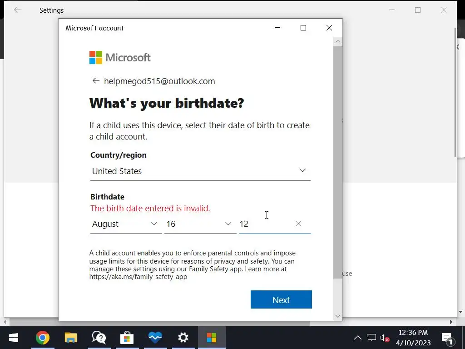Open Microsoft Store from the taskbar
Viewport: 465px width, 349px height.
click(127, 338)
